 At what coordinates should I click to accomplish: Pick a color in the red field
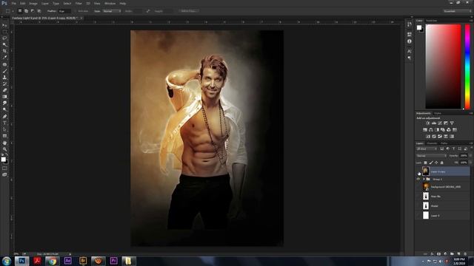click(443, 66)
